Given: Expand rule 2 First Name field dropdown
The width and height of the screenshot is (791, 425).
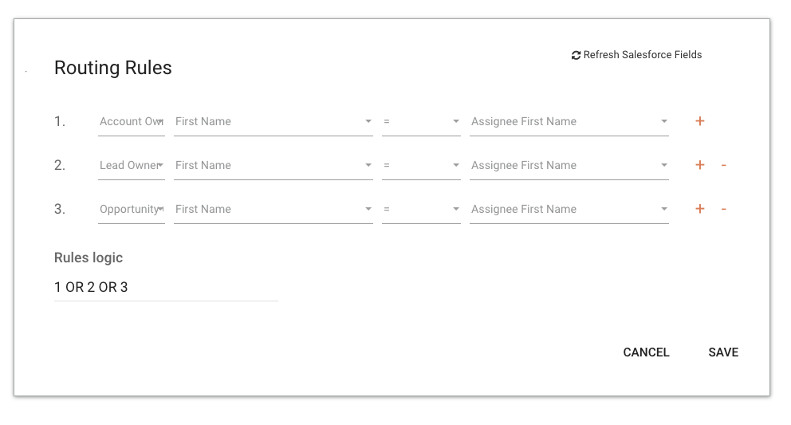Looking at the screenshot, I should click(x=273, y=166).
